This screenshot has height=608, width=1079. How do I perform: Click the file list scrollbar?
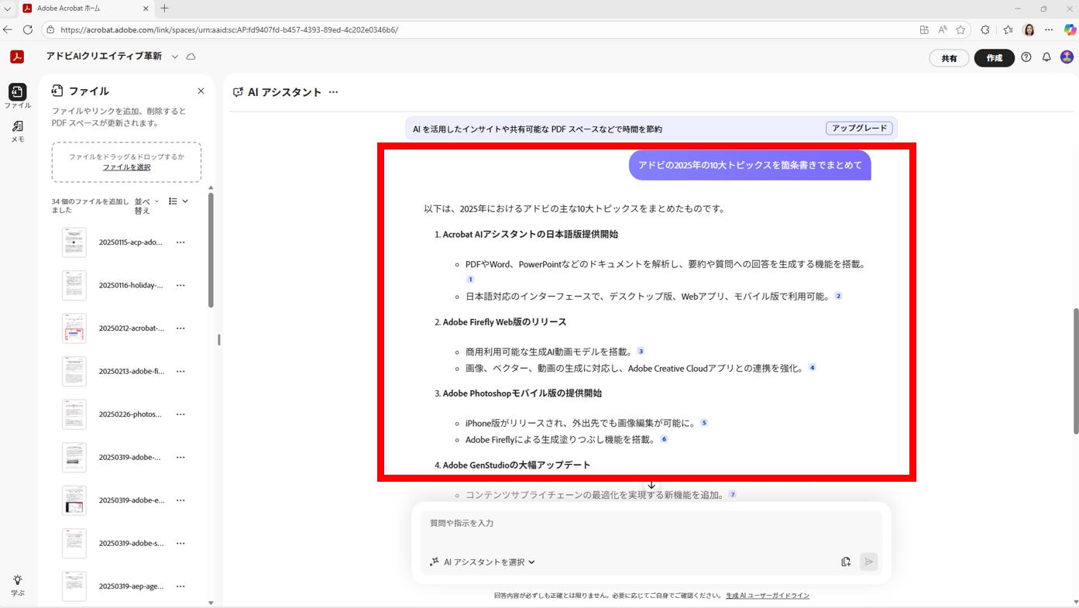(x=211, y=249)
